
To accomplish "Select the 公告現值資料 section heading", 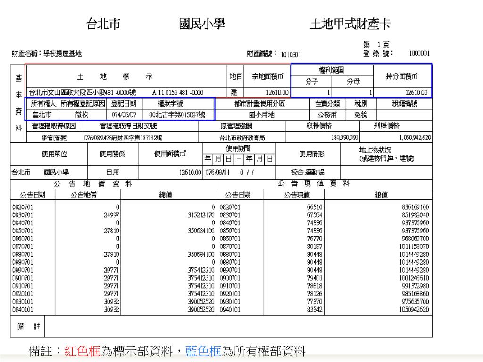I will (314, 183).
